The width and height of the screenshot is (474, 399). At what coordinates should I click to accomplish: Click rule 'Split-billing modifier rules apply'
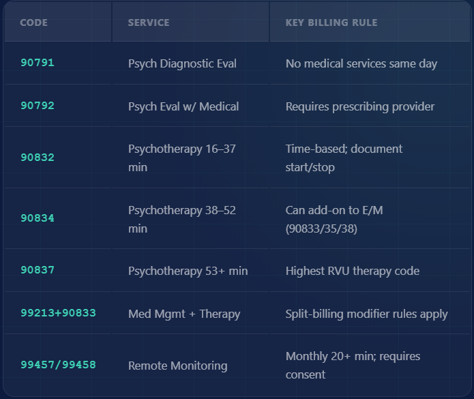tap(367, 314)
